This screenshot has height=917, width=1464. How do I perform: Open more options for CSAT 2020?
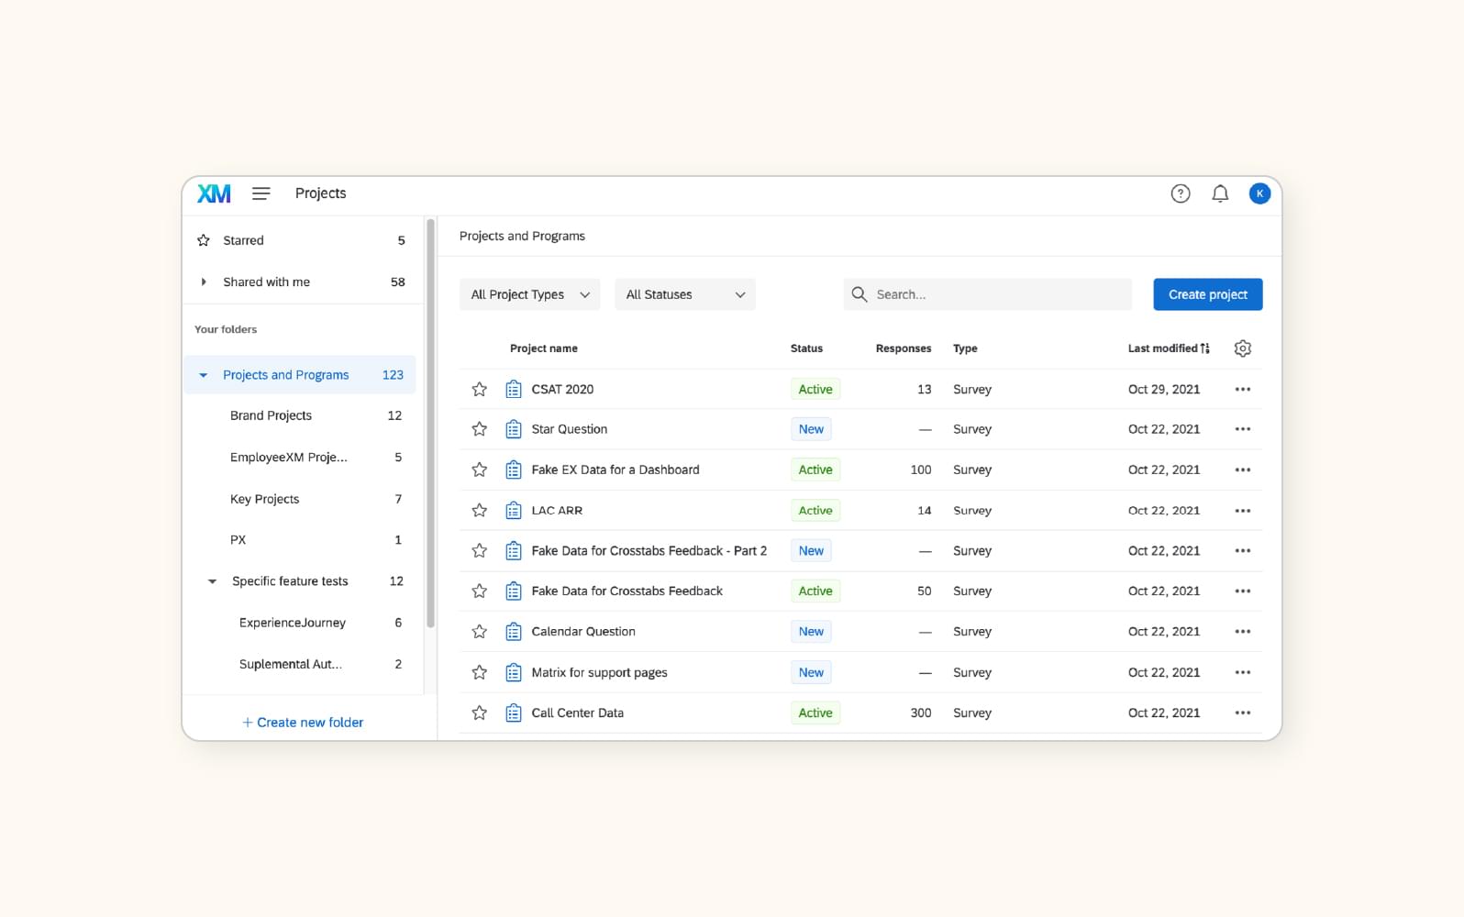click(1243, 390)
